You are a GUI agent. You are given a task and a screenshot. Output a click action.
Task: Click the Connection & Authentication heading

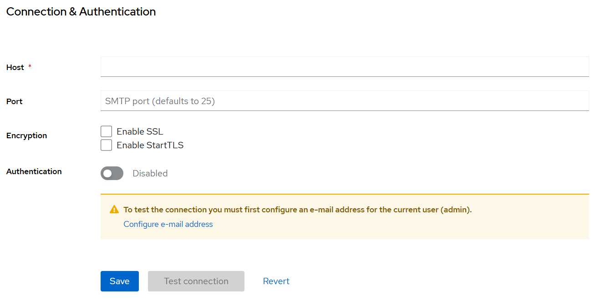pos(81,12)
